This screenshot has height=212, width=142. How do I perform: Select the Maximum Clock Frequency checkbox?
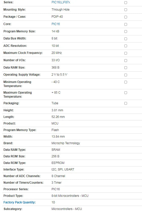click(x=126, y=53)
